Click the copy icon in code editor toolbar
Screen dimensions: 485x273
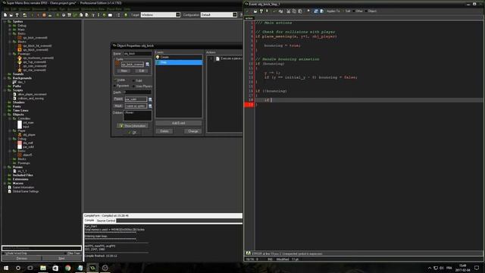pyautogui.click(x=294, y=11)
